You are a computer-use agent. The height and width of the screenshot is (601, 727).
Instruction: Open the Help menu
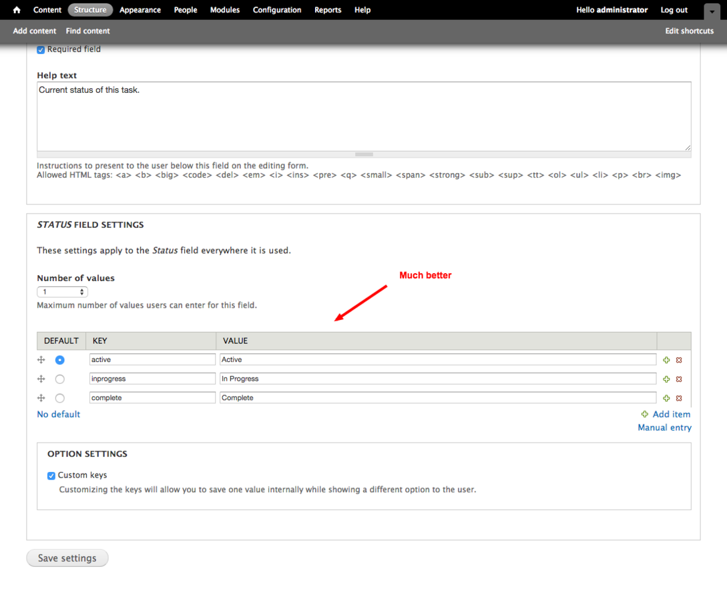(x=362, y=10)
